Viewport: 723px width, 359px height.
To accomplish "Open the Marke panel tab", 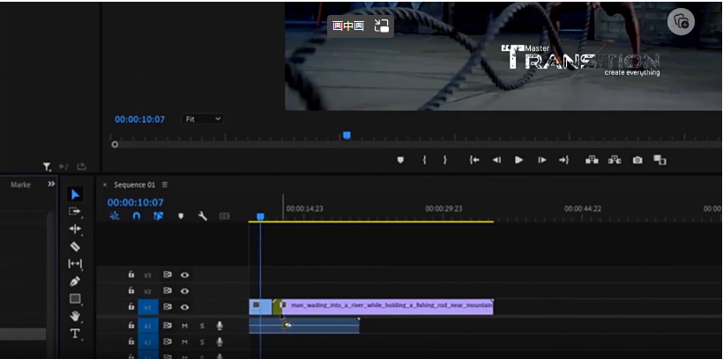I will [x=21, y=185].
